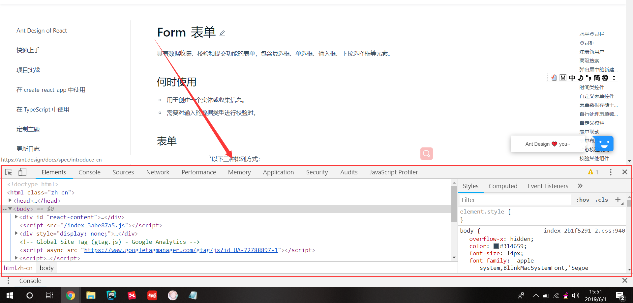This screenshot has height=303, width=633.
Task: Open IME settings gear icon
Action: [x=605, y=78]
